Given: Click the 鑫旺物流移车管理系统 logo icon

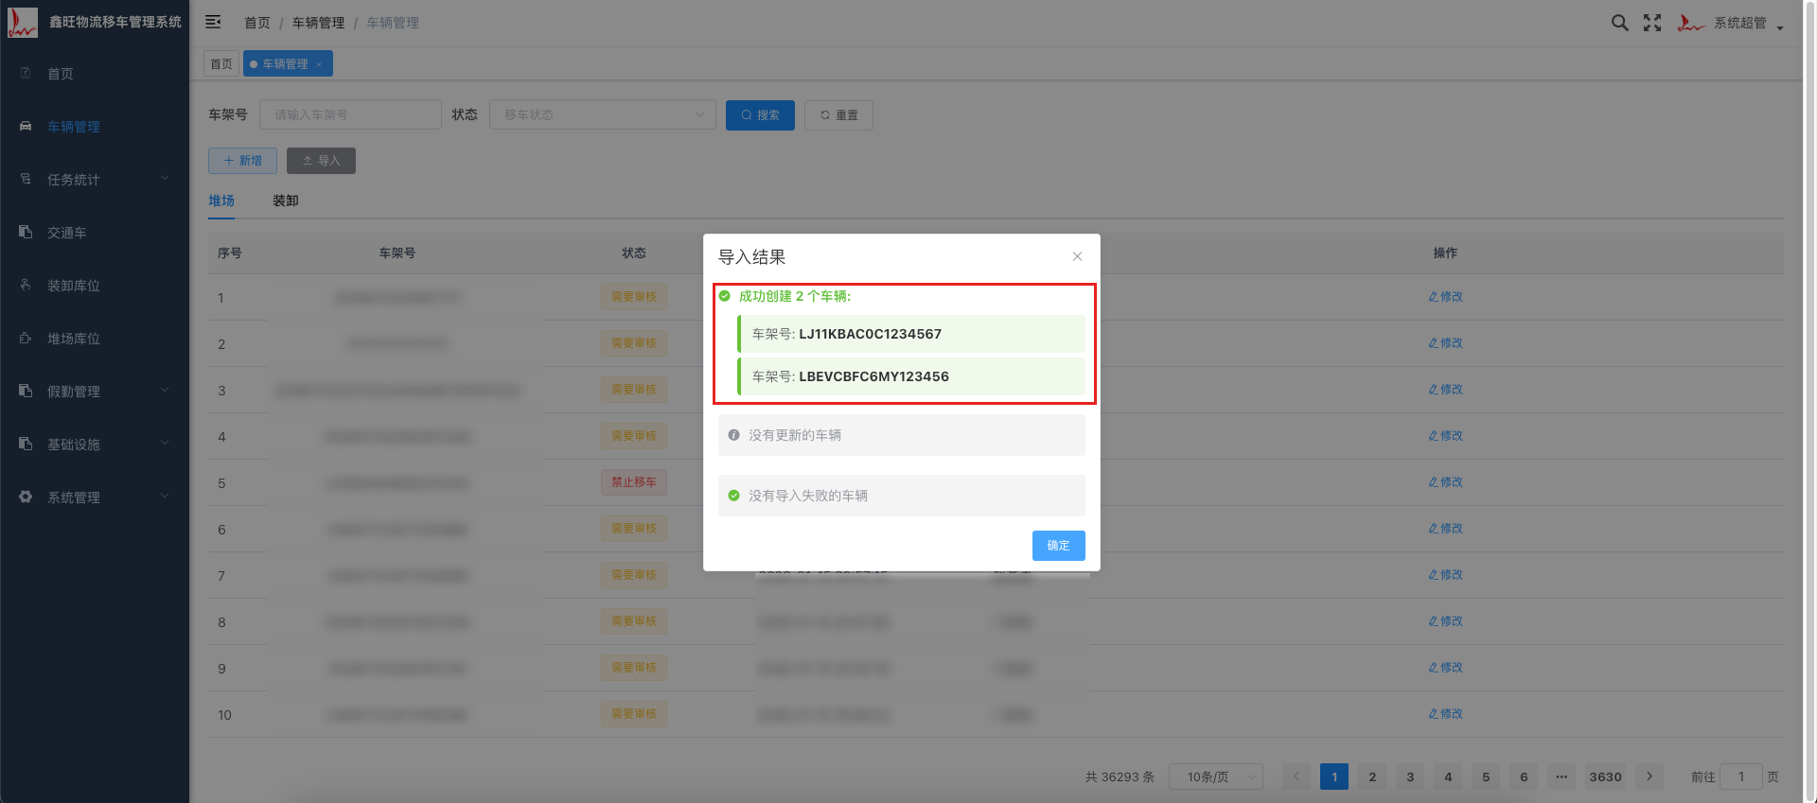Looking at the screenshot, I should pos(23,23).
